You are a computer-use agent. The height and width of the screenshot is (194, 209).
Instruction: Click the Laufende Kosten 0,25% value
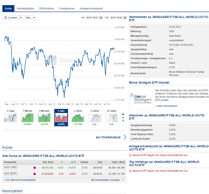pos(172,139)
